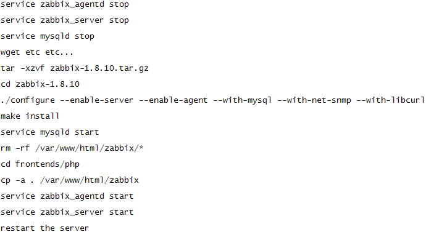
Task: Click the 'restart the server' line
Action: [x=45, y=228]
